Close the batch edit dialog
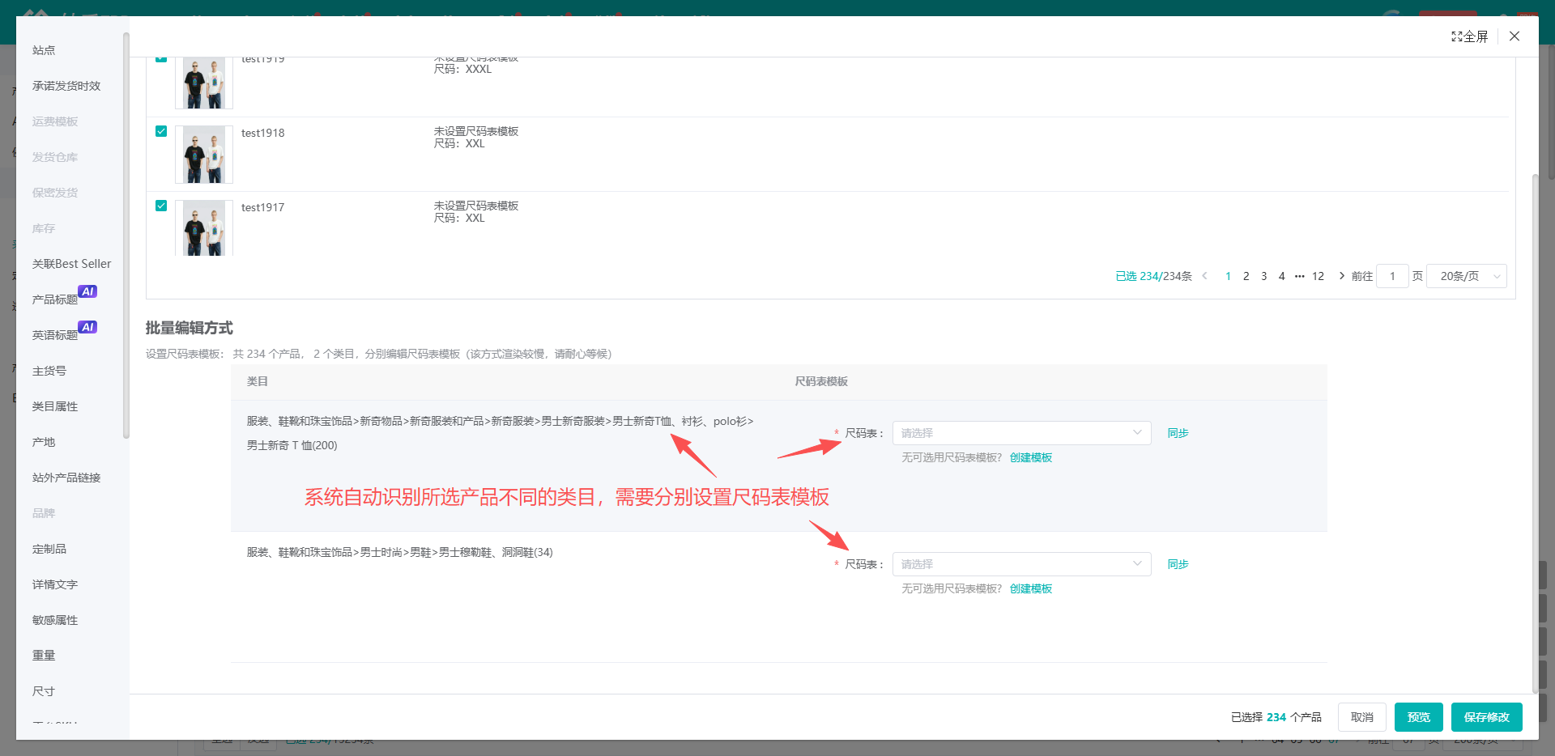 click(x=1515, y=36)
